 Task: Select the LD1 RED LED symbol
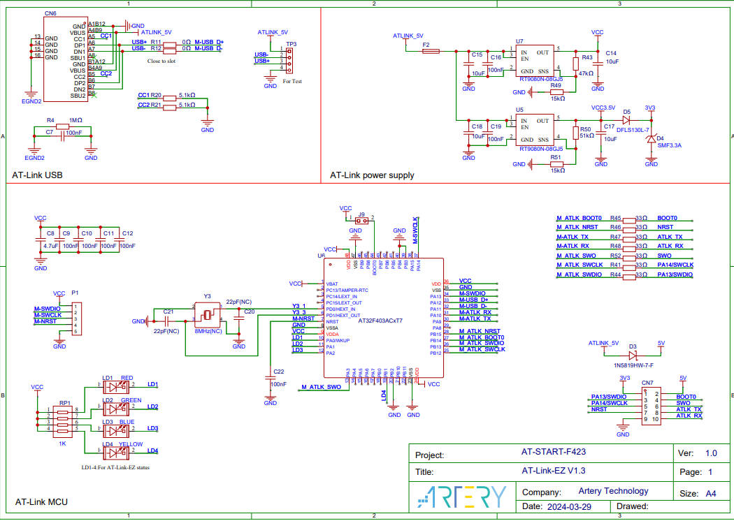tap(116, 387)
